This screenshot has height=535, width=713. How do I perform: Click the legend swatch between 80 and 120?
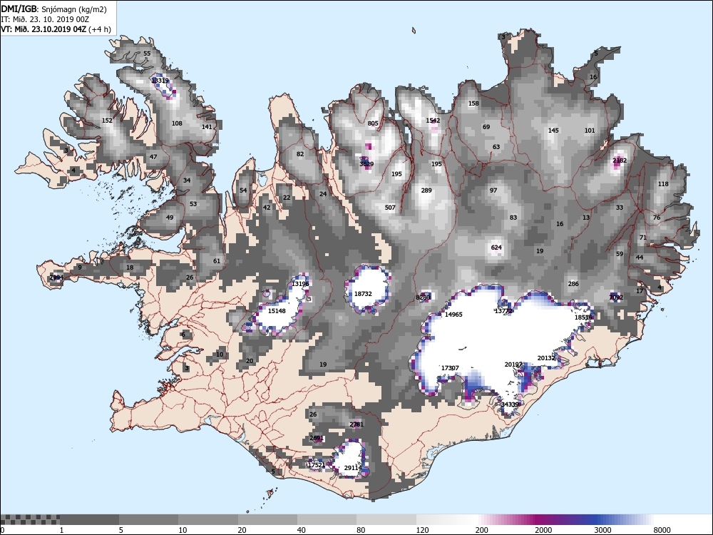tap(386, 519)
